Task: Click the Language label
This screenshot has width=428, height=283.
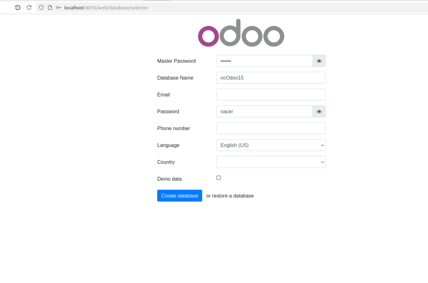Action: [168, 145]
